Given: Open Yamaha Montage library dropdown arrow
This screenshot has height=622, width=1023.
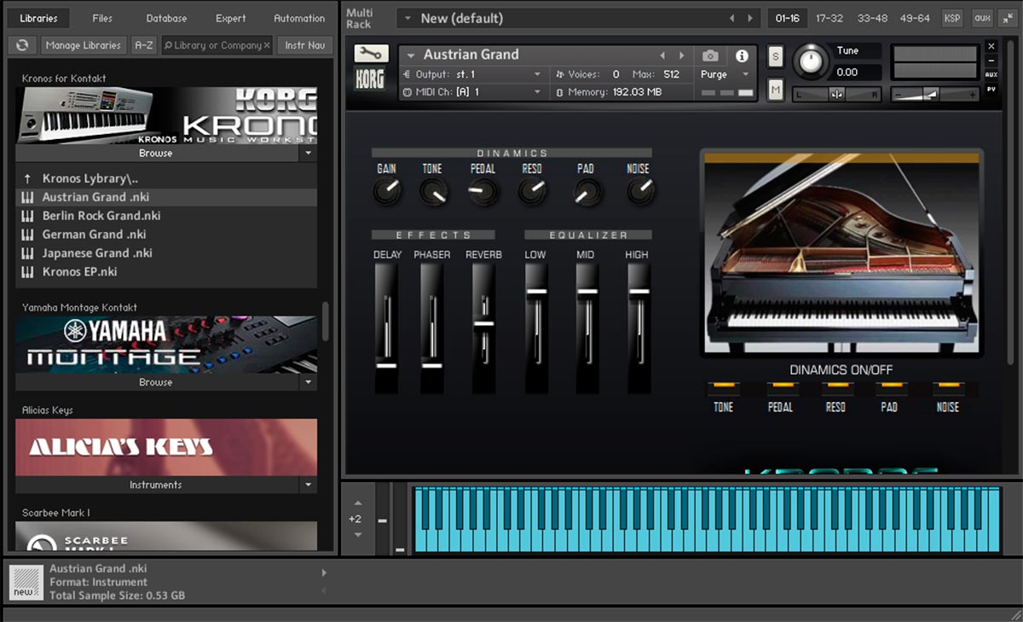Looking at the screenshot, I should point(309,382).
